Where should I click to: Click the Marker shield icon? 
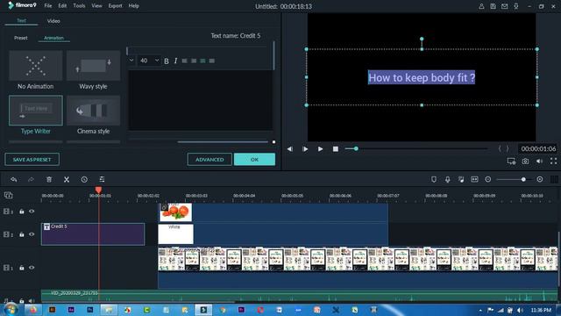coord(434,179)
